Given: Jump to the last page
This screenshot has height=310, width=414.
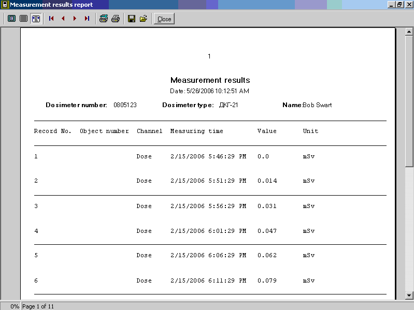Looking at the screenshot, I should [x=87, y=19].
